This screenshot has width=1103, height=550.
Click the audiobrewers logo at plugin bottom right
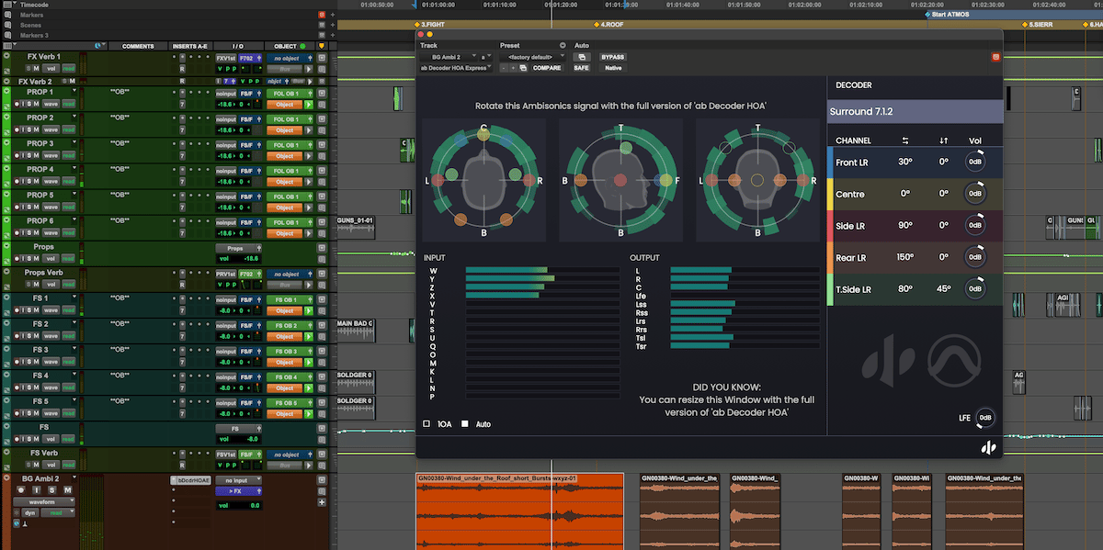[988, 447]
